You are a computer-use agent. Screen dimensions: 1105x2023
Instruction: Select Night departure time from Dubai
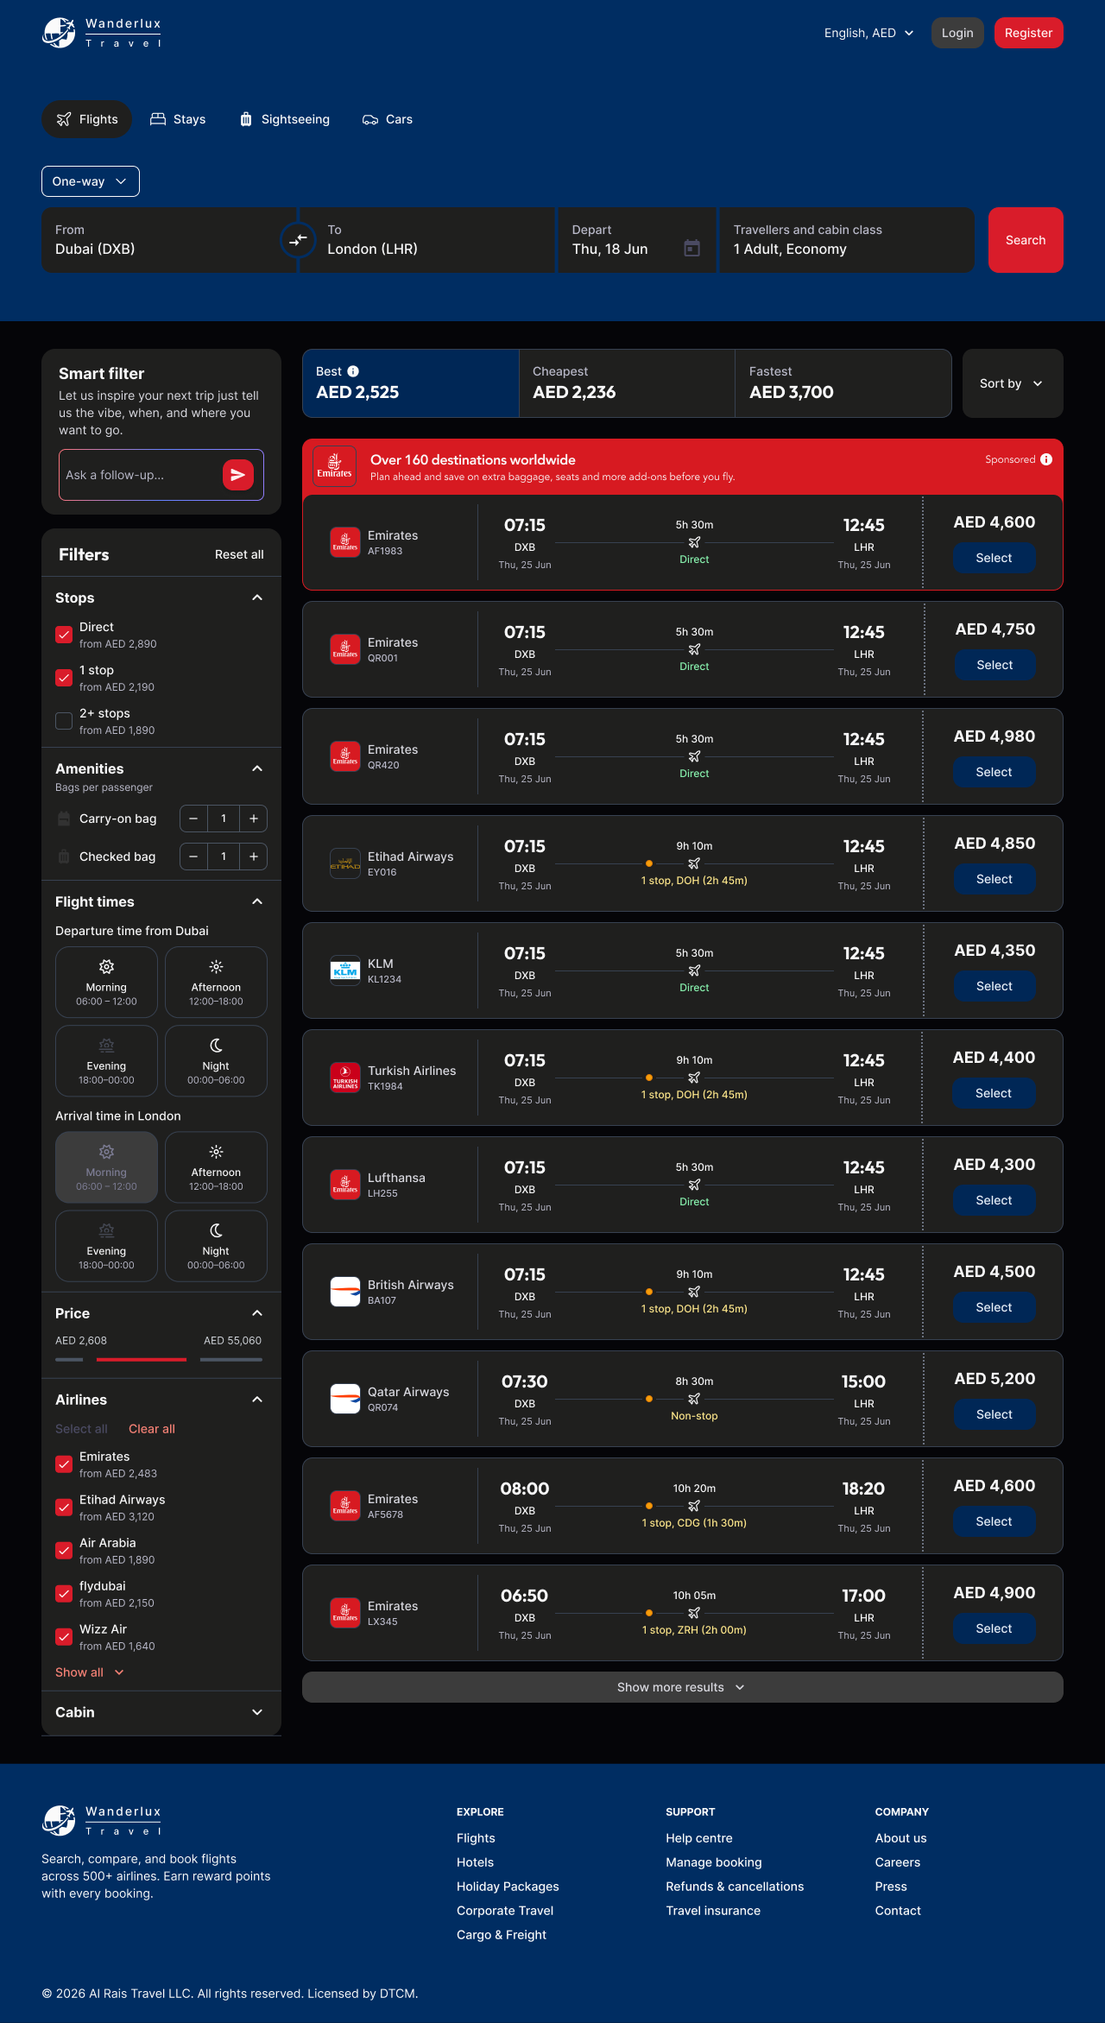pyautogui.click(x=216, y=1061)
